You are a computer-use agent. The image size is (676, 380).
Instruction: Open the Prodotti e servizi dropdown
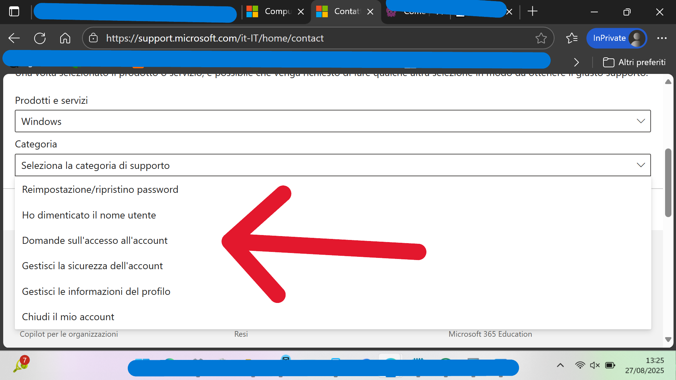click(x=333, y=121)
